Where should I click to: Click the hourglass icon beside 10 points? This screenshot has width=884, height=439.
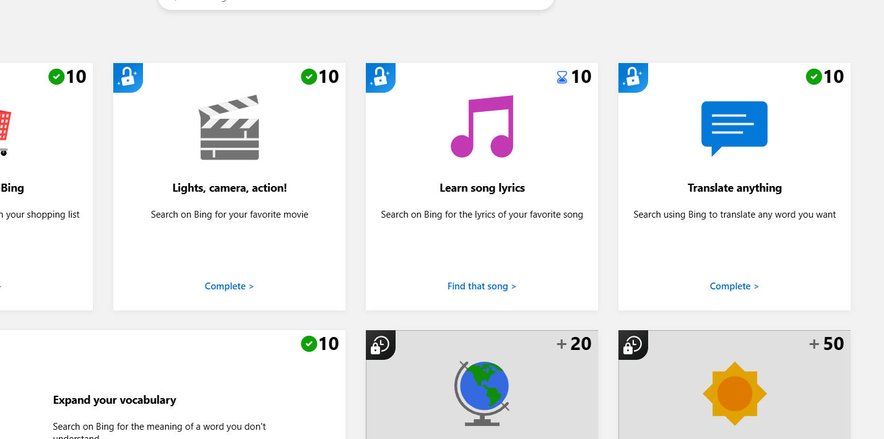coord(561,77)
